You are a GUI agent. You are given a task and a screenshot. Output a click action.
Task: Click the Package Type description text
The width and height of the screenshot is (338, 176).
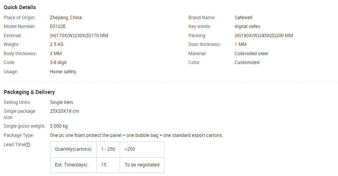point(136,135)
